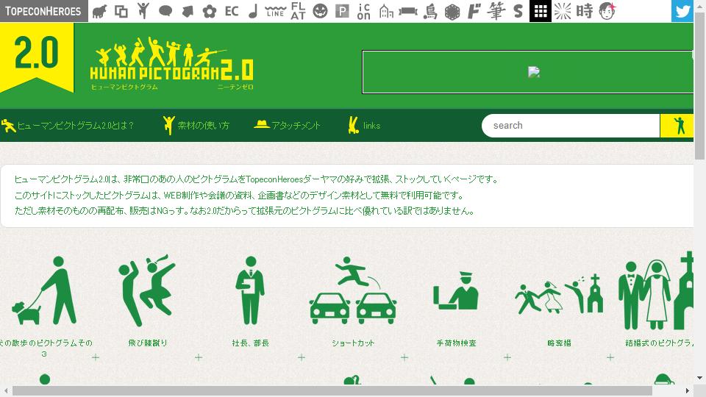Click the scroll down arrow
This screenshot has width=706, height=397.
pyautogui.click(x=699, y=378)
